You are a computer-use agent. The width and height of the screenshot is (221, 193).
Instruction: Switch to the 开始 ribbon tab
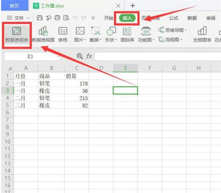pos(109,18)
